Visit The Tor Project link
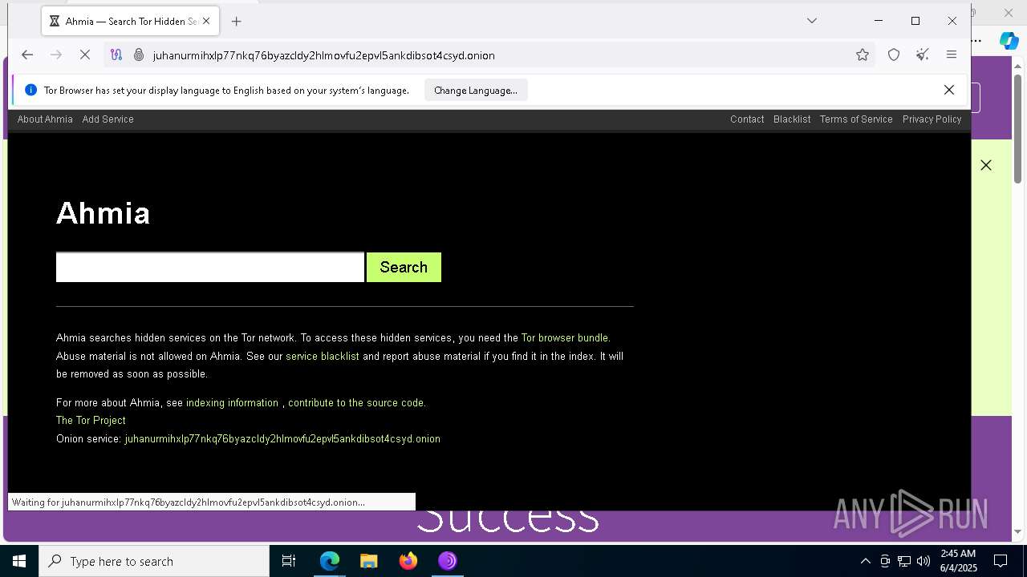The height and width of the screenshot is (577, 1027). [91, 421]
